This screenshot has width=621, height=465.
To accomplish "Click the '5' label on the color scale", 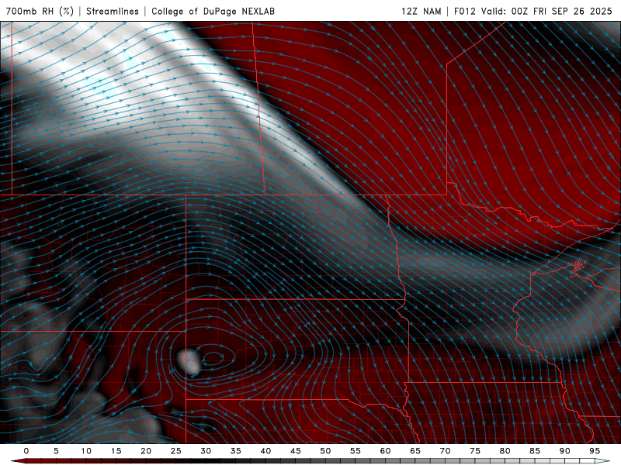I will click(56, 451).
